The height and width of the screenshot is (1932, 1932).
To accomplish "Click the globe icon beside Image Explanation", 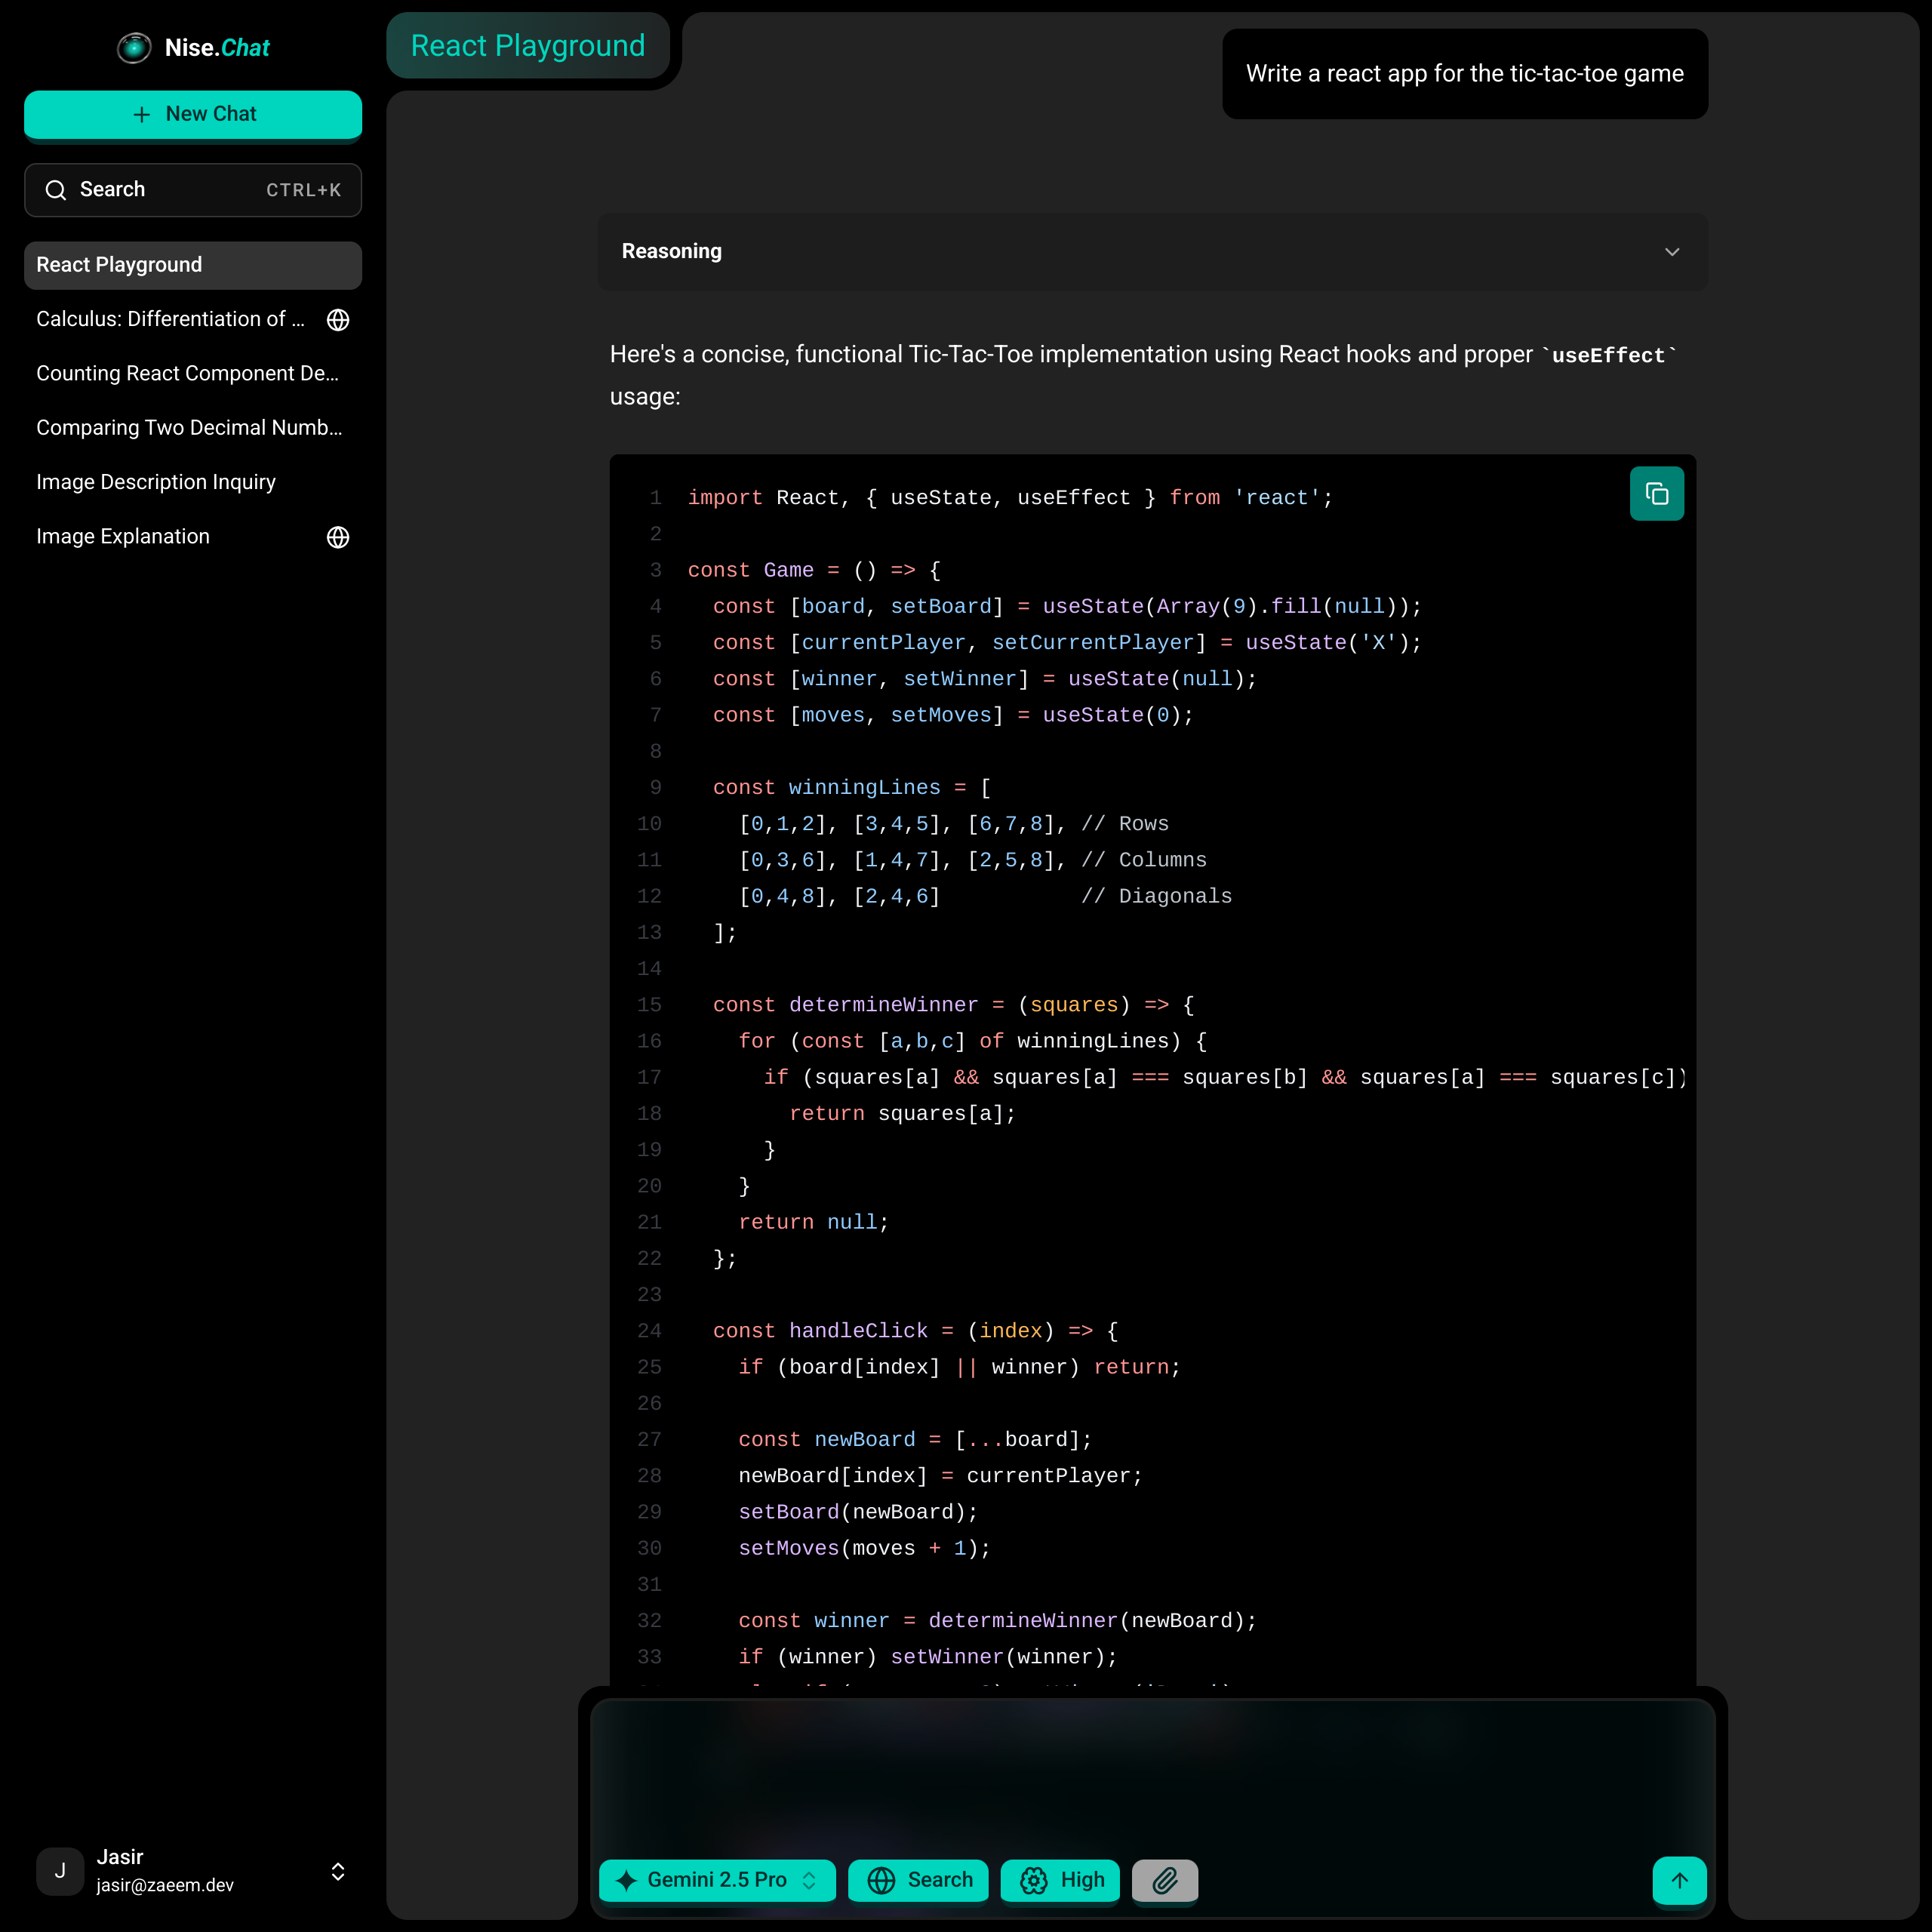I will pyautogui.click(x=338, y=537).
